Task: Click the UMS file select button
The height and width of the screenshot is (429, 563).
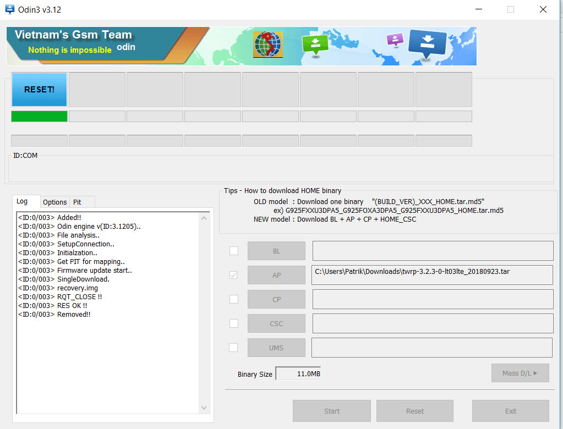Action: (x=276, y=348)
